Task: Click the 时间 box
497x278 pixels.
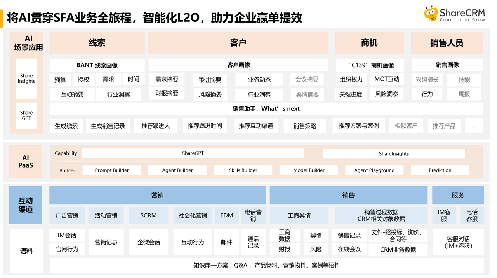Action: (x=133, y=79)
